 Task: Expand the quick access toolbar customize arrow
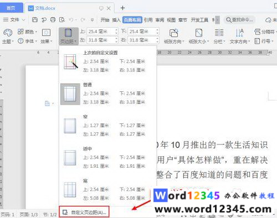(92, 20)
